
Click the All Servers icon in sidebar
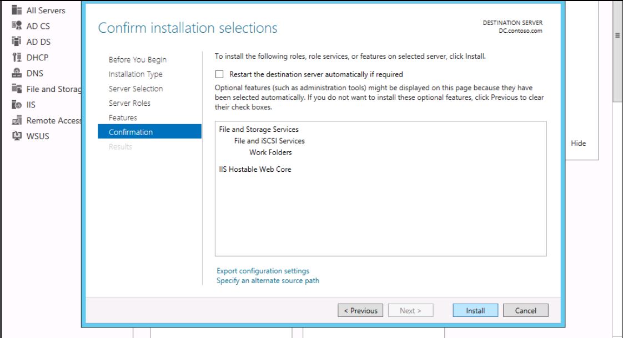tap(16, 11)
